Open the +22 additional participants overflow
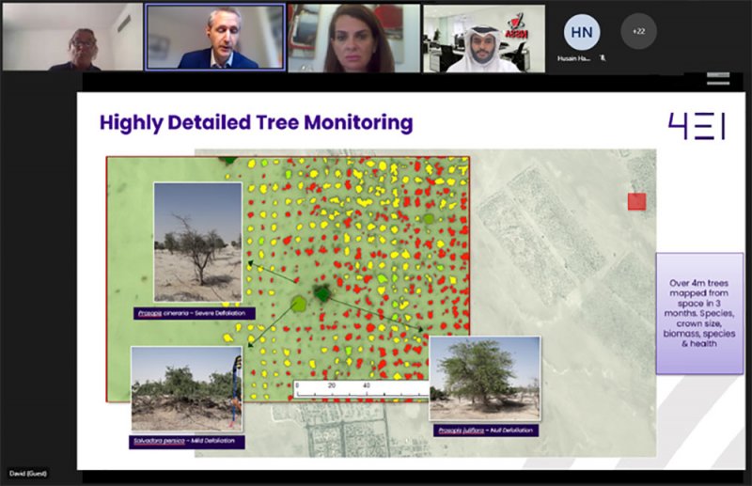This screenshot has height=486, width=752. pyautogui.click(x=638, y=31)
